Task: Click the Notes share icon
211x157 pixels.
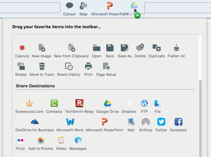Action: 61,140
